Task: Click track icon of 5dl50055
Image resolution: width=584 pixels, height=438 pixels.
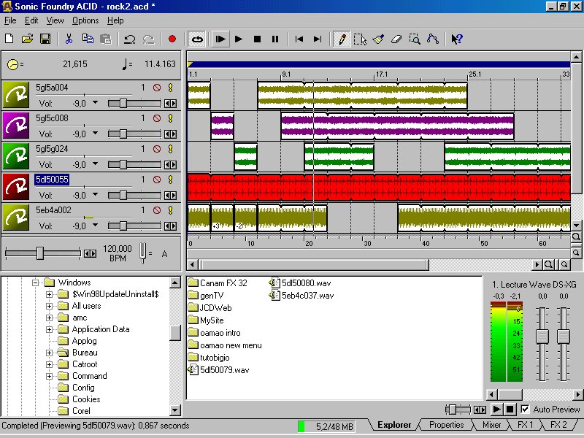Action: pos(16,187)
